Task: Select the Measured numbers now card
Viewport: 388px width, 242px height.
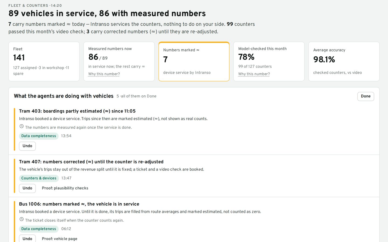Action: pyautogui.click(x=119, y=62)
